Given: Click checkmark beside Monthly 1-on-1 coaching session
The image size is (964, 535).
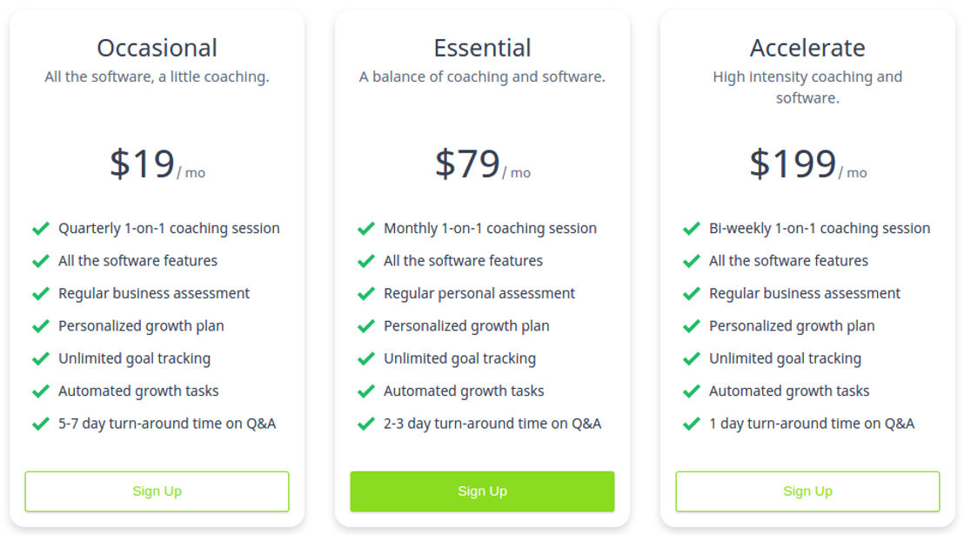Looking at the screenshot, I should [x=365, y=229].
